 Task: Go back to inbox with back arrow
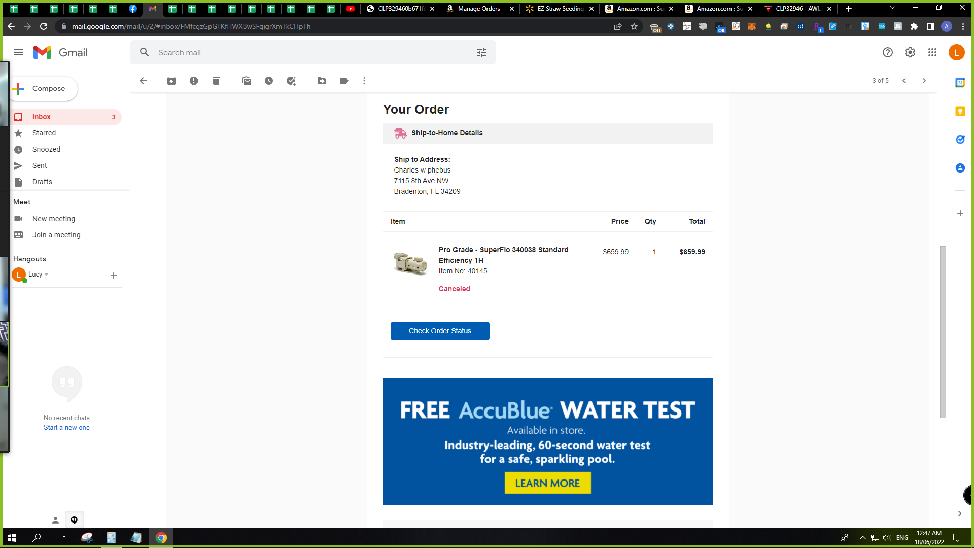point(143,81)
